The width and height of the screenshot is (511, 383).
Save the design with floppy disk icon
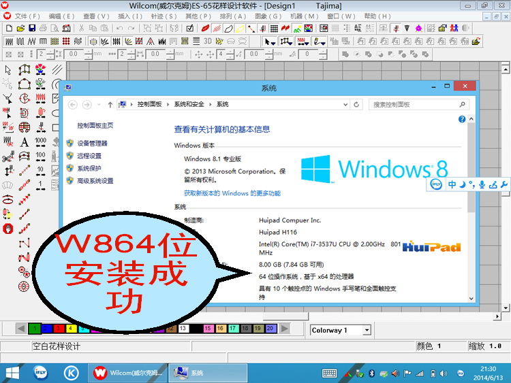32,29
